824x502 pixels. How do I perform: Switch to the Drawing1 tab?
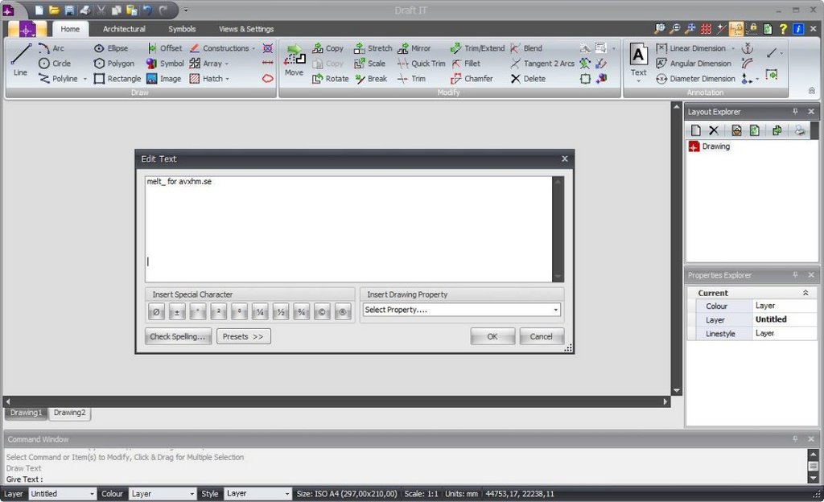pyautogui.click(x=26, y=413)
